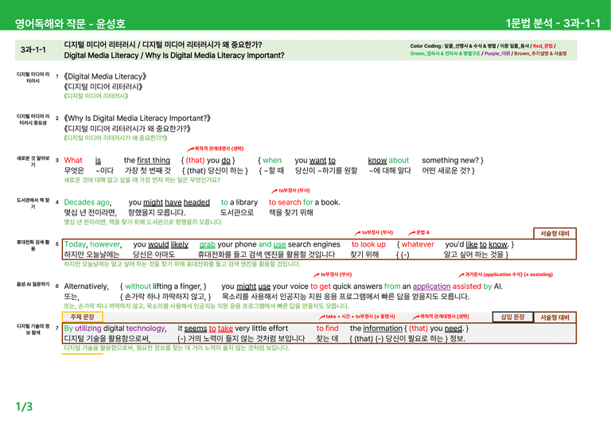Viewport: 611px width, 432px height.
Task: Select the red word whatever in sentence 5
Action: (418, 244)
